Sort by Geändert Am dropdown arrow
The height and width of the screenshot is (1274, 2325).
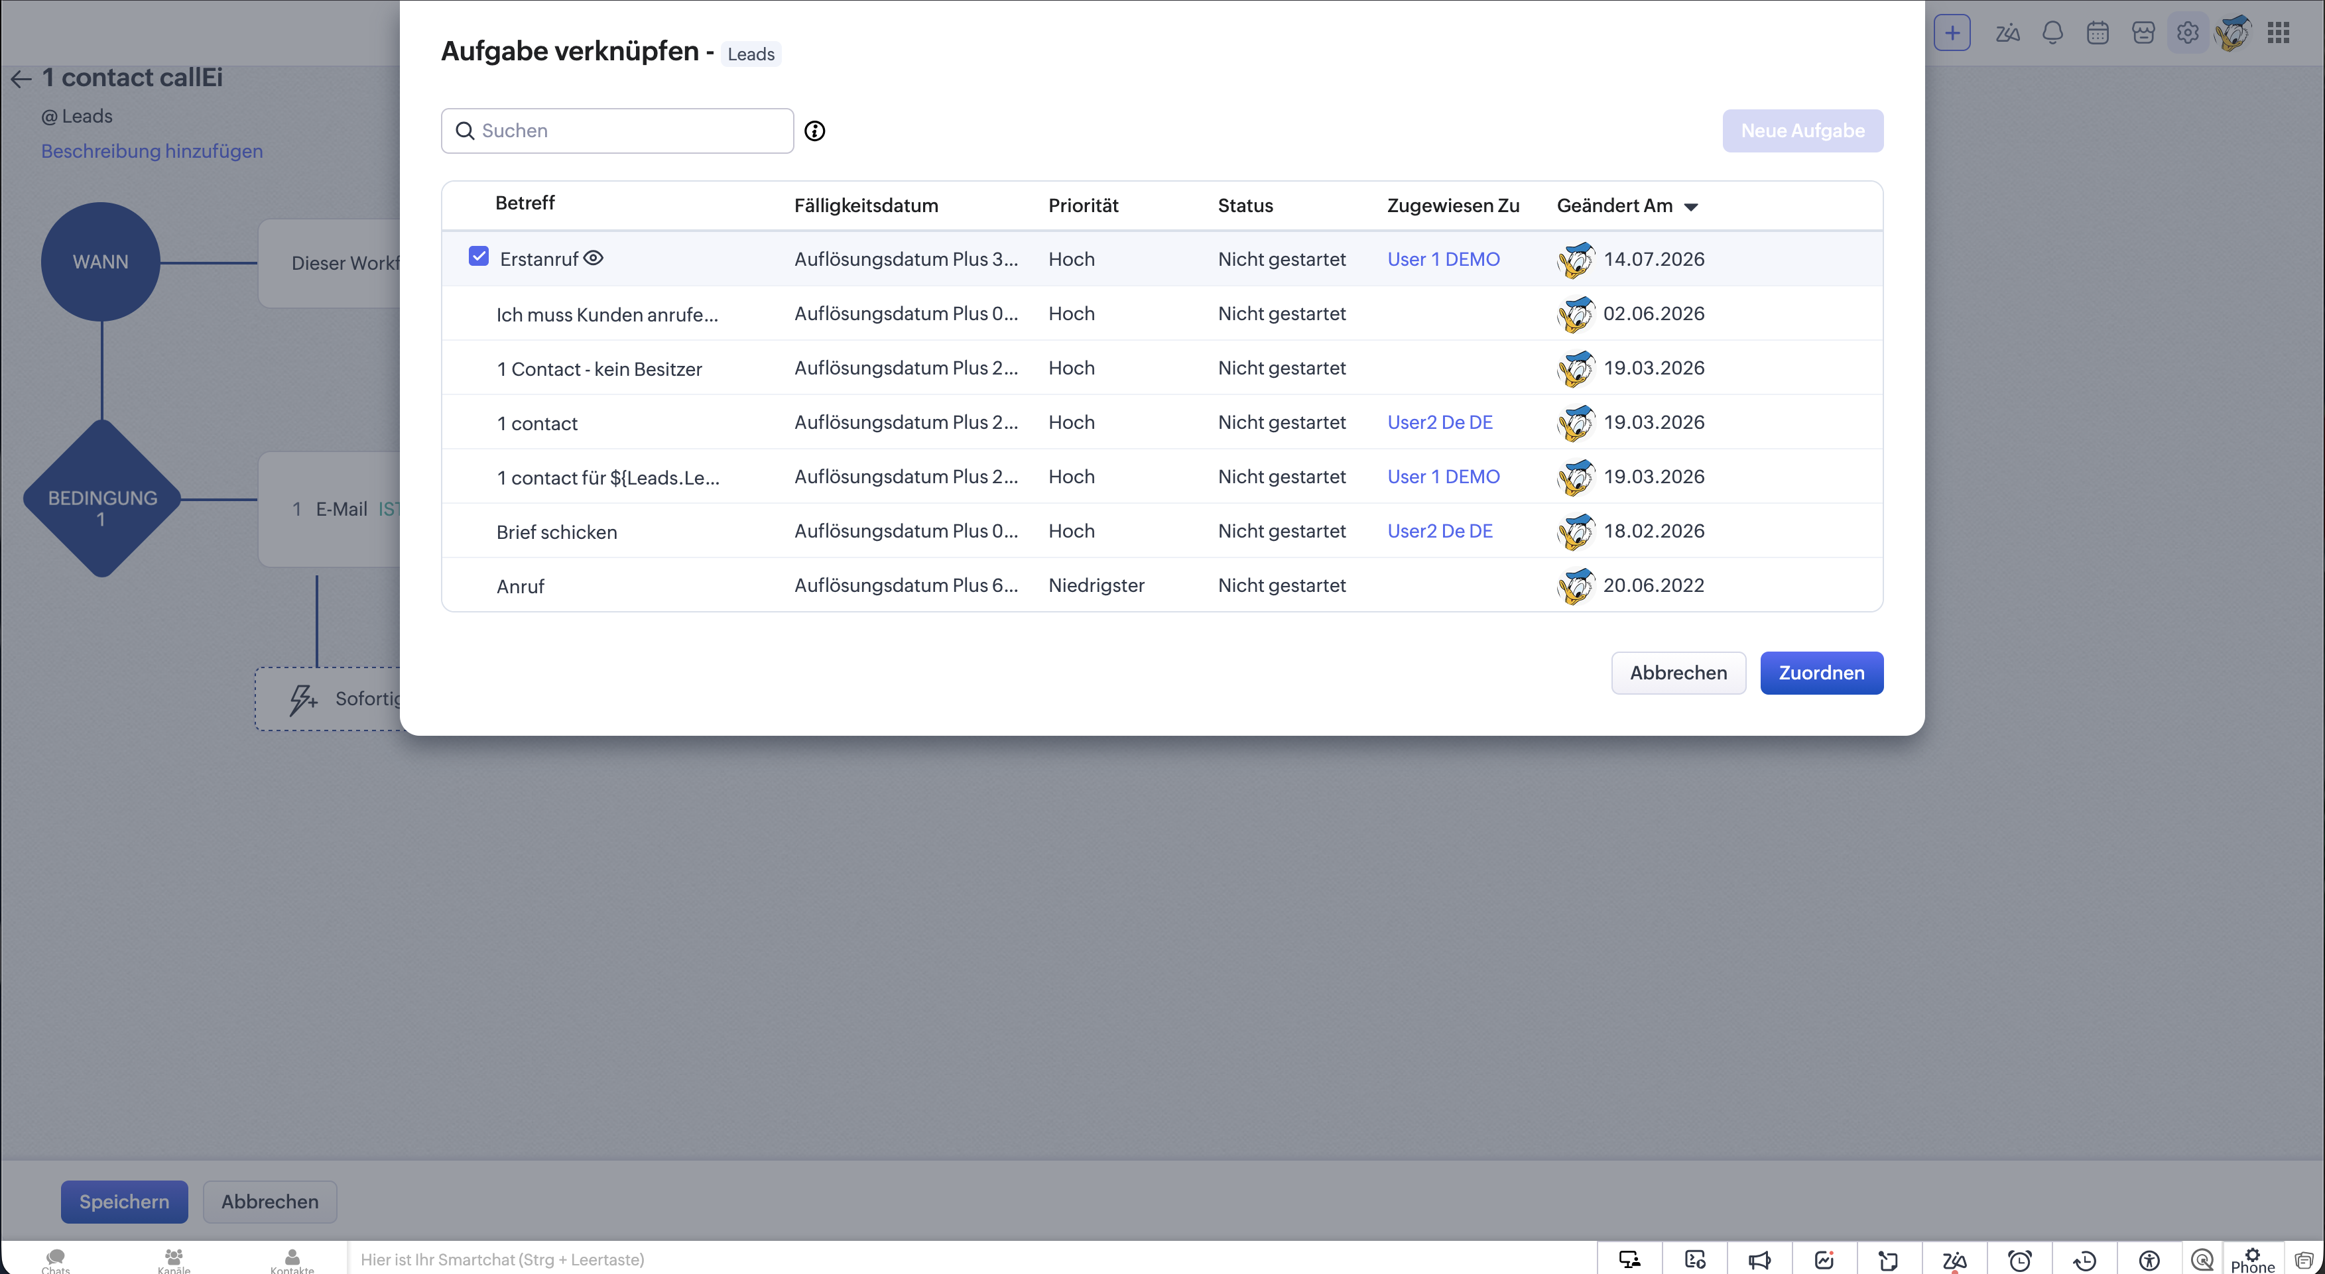point(1692,207)
